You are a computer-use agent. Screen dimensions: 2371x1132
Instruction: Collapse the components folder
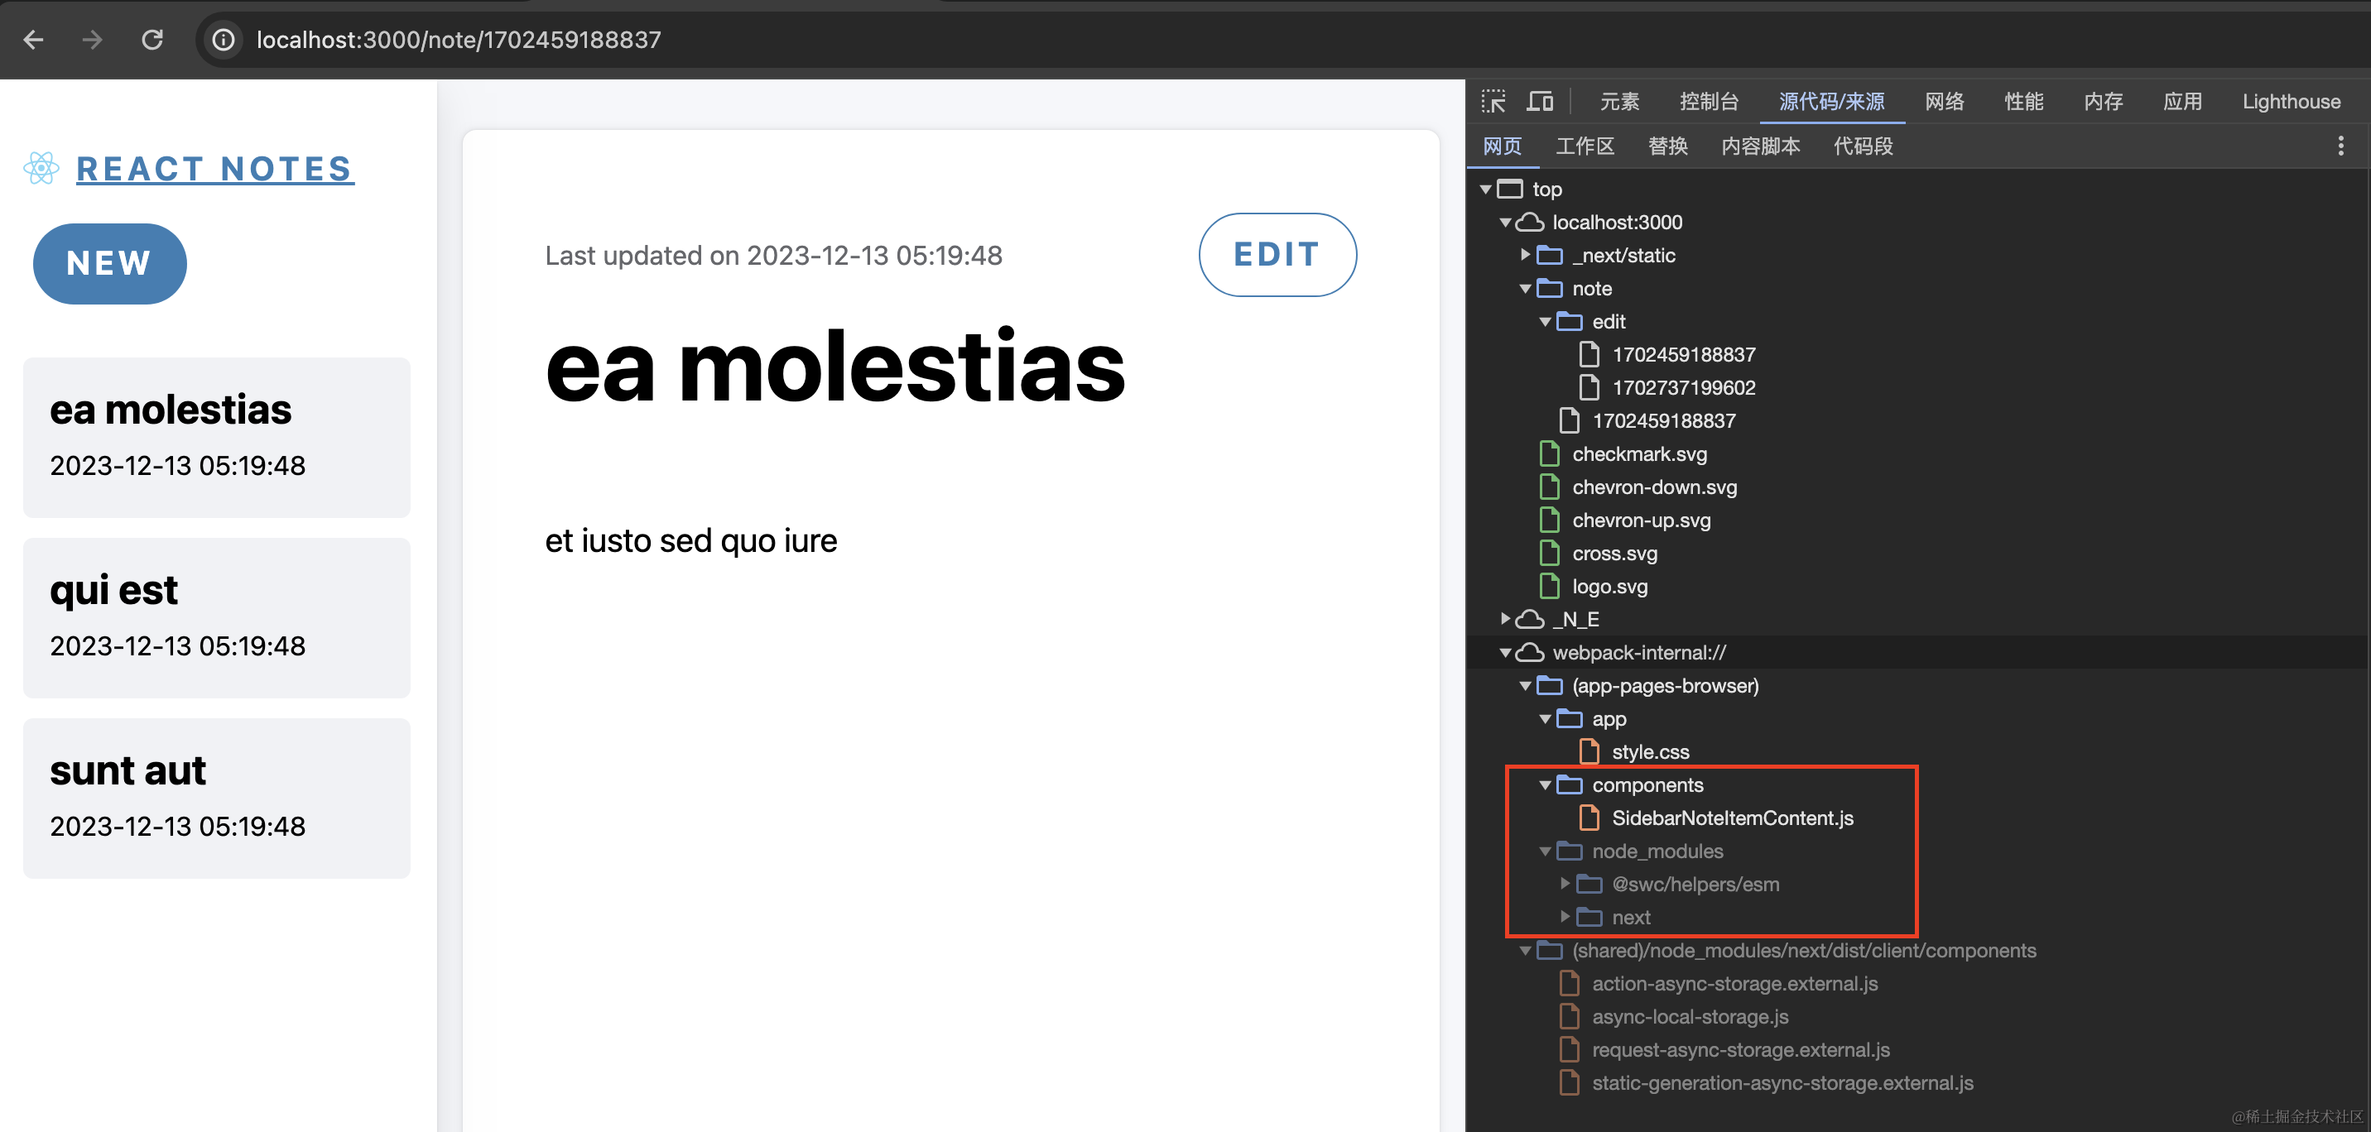pyautogui.click(x=1546, y=785)
